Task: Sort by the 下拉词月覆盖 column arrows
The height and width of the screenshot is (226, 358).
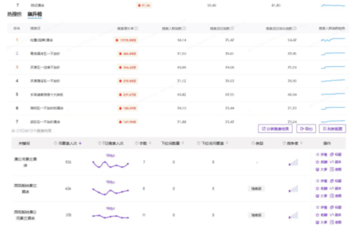Action: 227,143
